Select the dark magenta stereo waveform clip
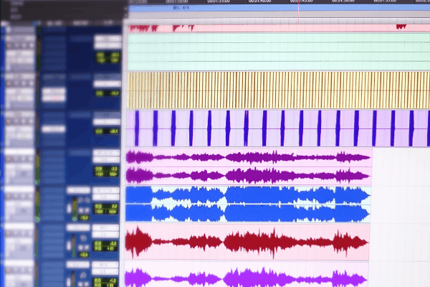 tap(249, 166)
